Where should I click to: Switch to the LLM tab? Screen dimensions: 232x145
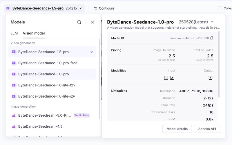(x=14, y=33)
